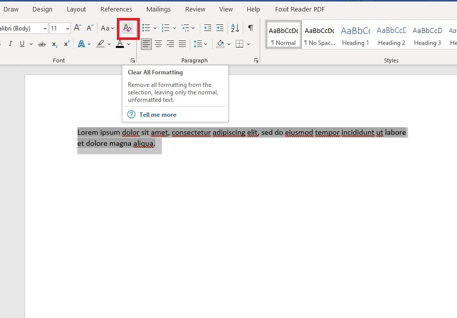Image resolution: width=457 pixels, height=318 pixels.
Task: Click the Decrease Indent icon
Action: point(207,28)
